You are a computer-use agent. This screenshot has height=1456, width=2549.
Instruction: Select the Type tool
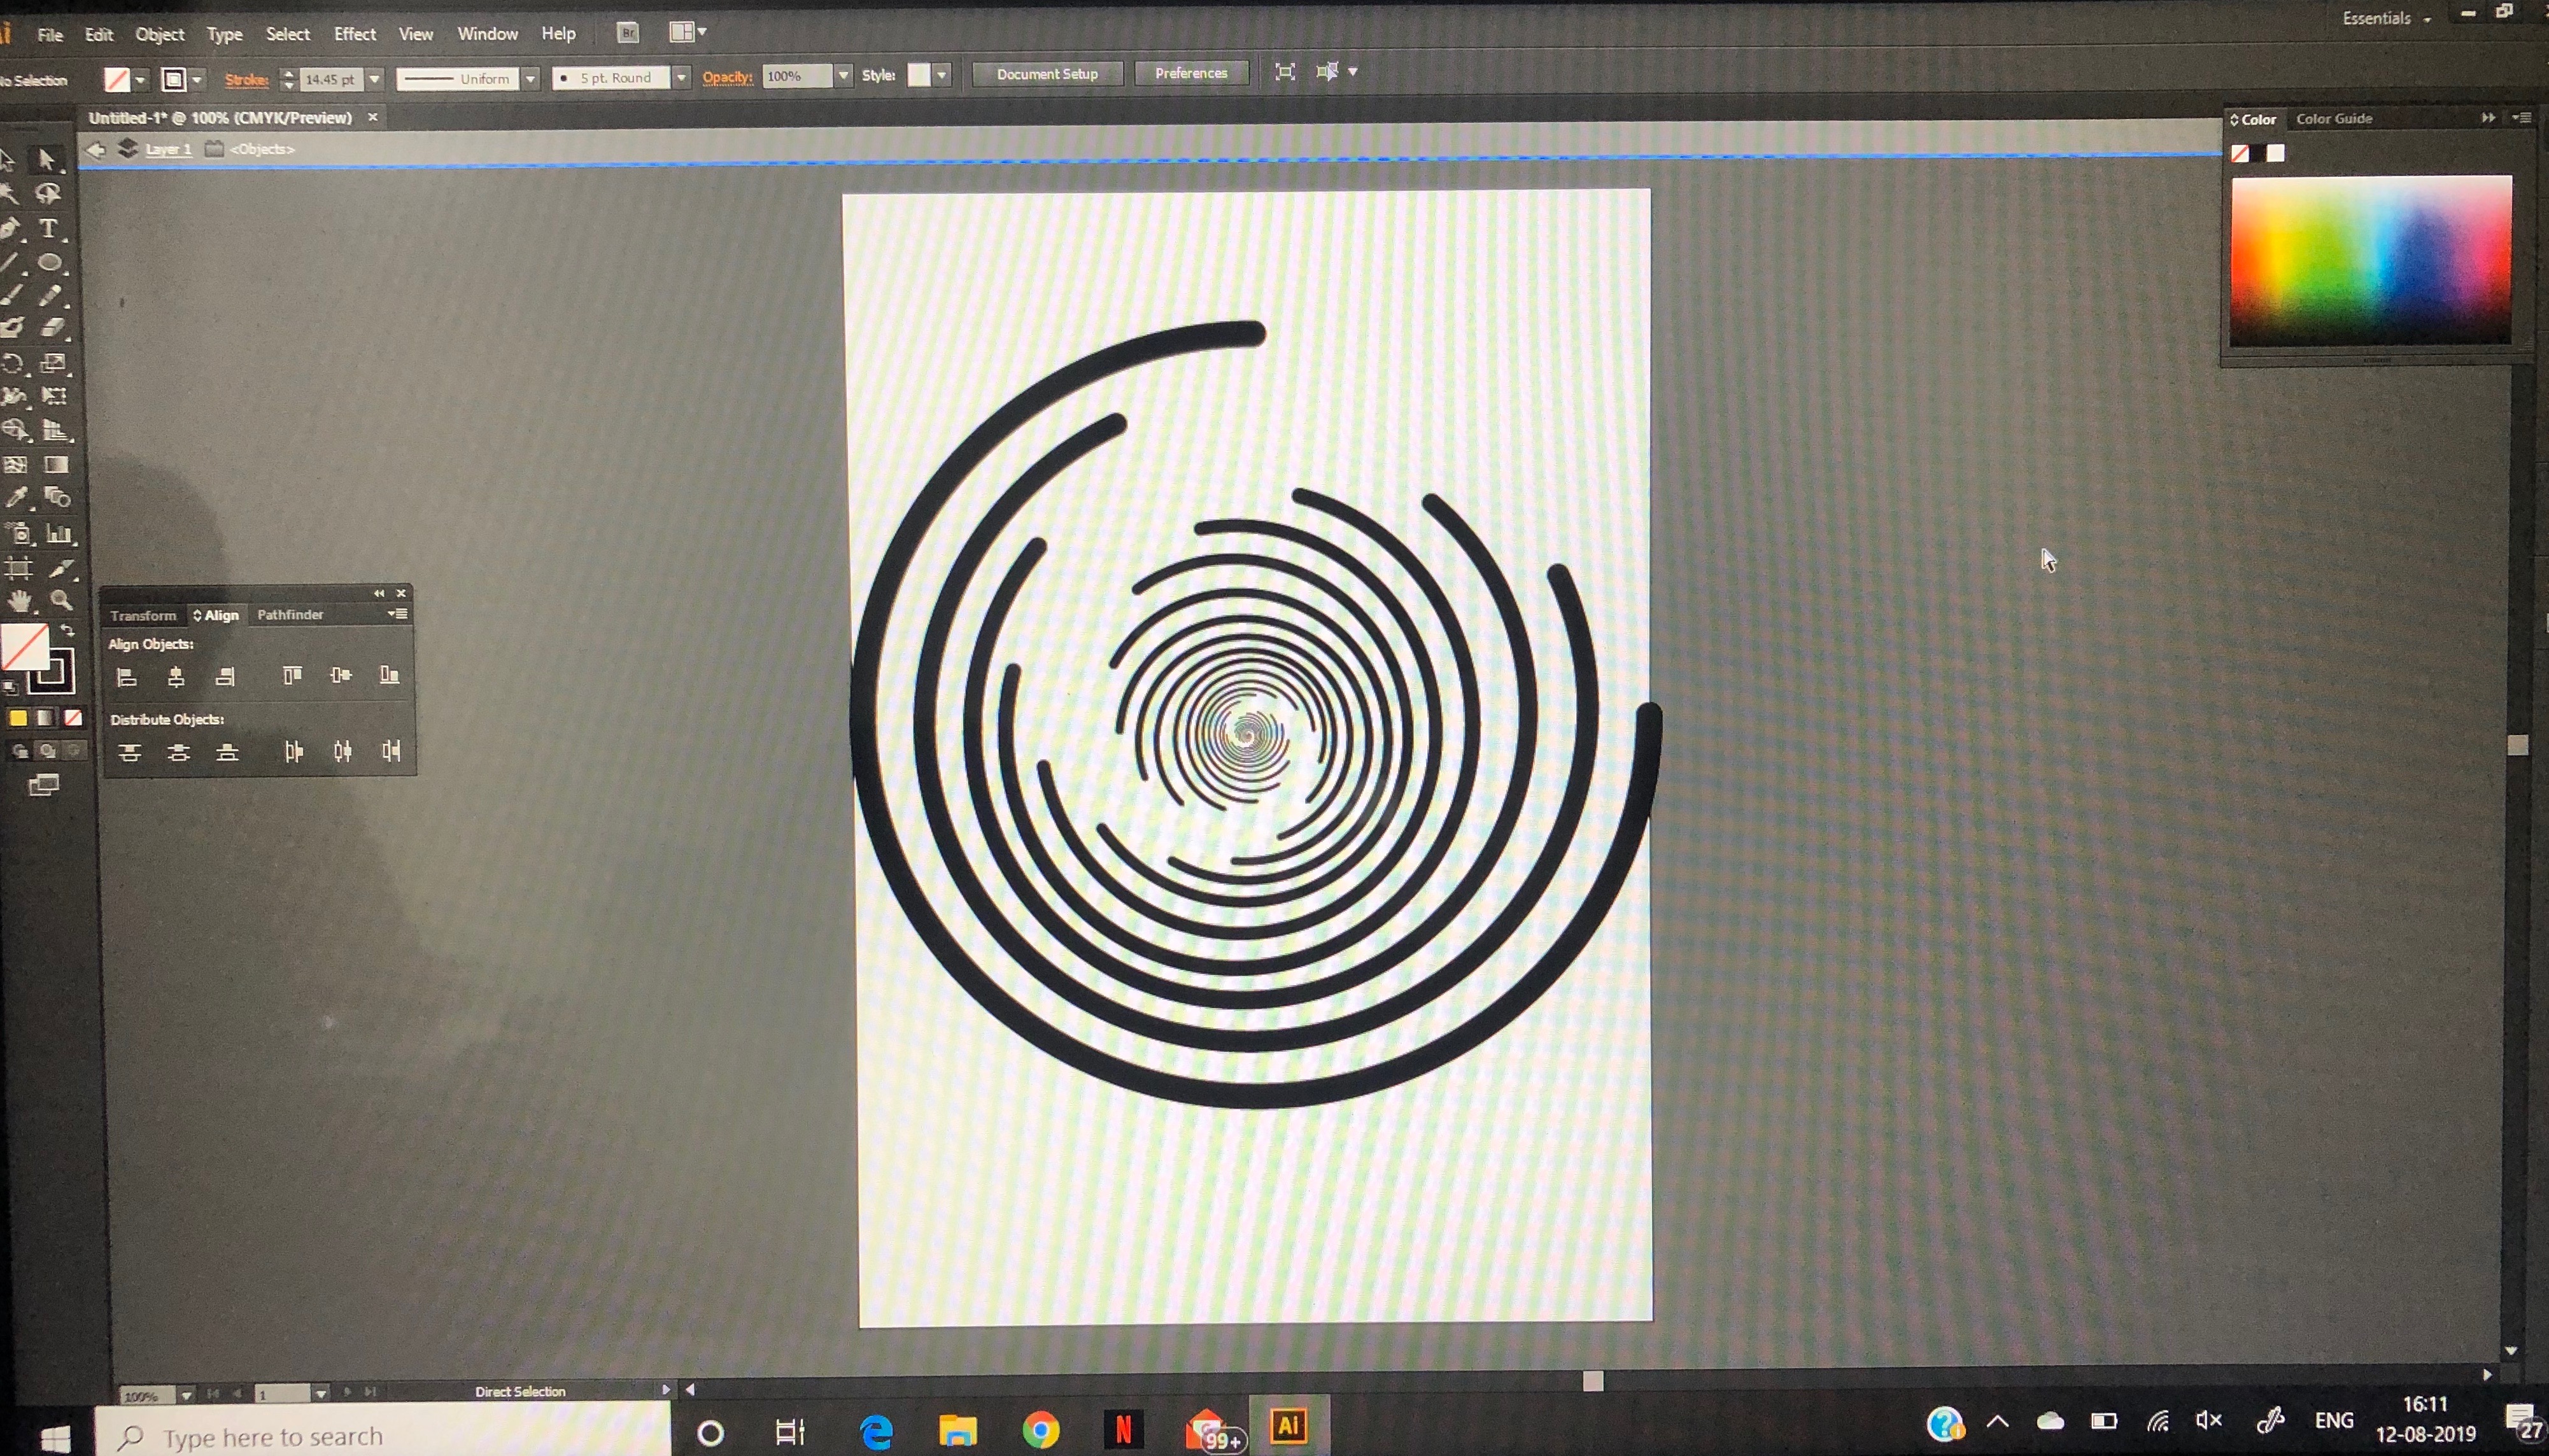[47, 229]
